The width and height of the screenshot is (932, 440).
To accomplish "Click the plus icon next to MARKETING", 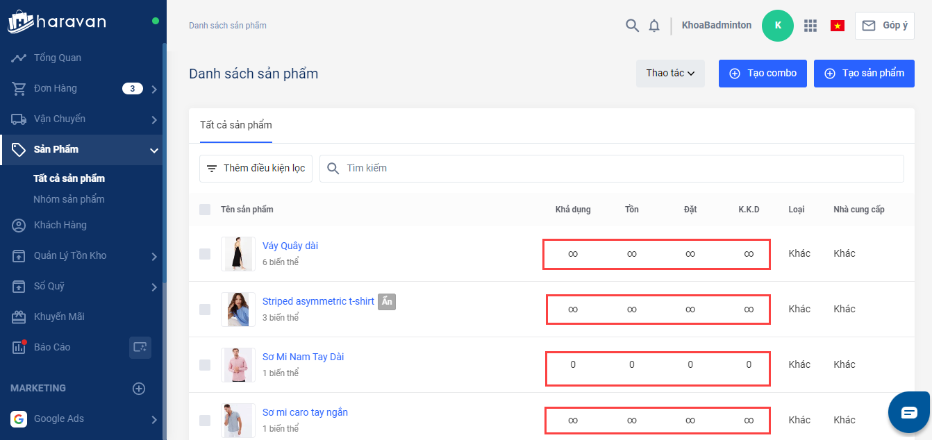I will click(139, 389).
